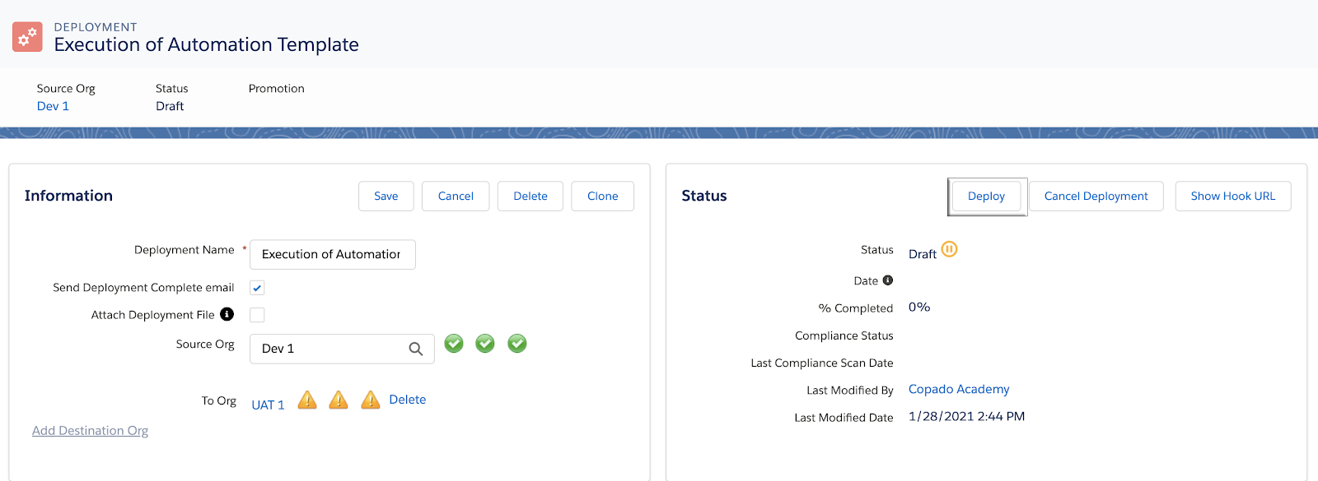Enable the Attach Deployment File checkbox

point(257,315)
